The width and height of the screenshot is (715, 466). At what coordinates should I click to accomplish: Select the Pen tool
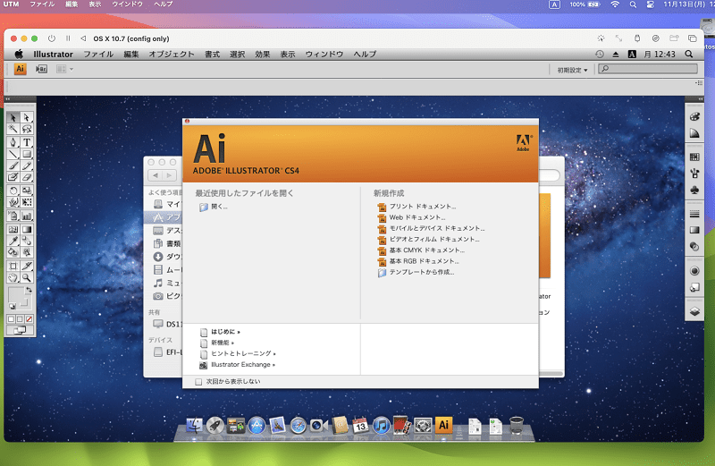coord(13,142)
